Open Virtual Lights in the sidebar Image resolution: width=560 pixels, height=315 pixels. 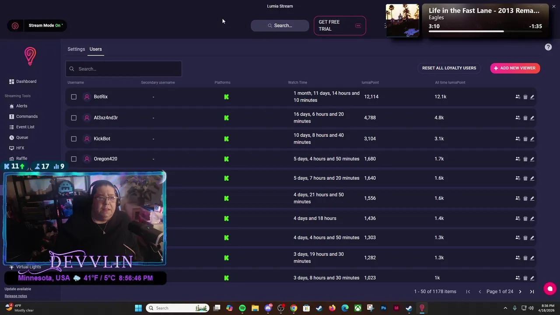click(25, 267)
